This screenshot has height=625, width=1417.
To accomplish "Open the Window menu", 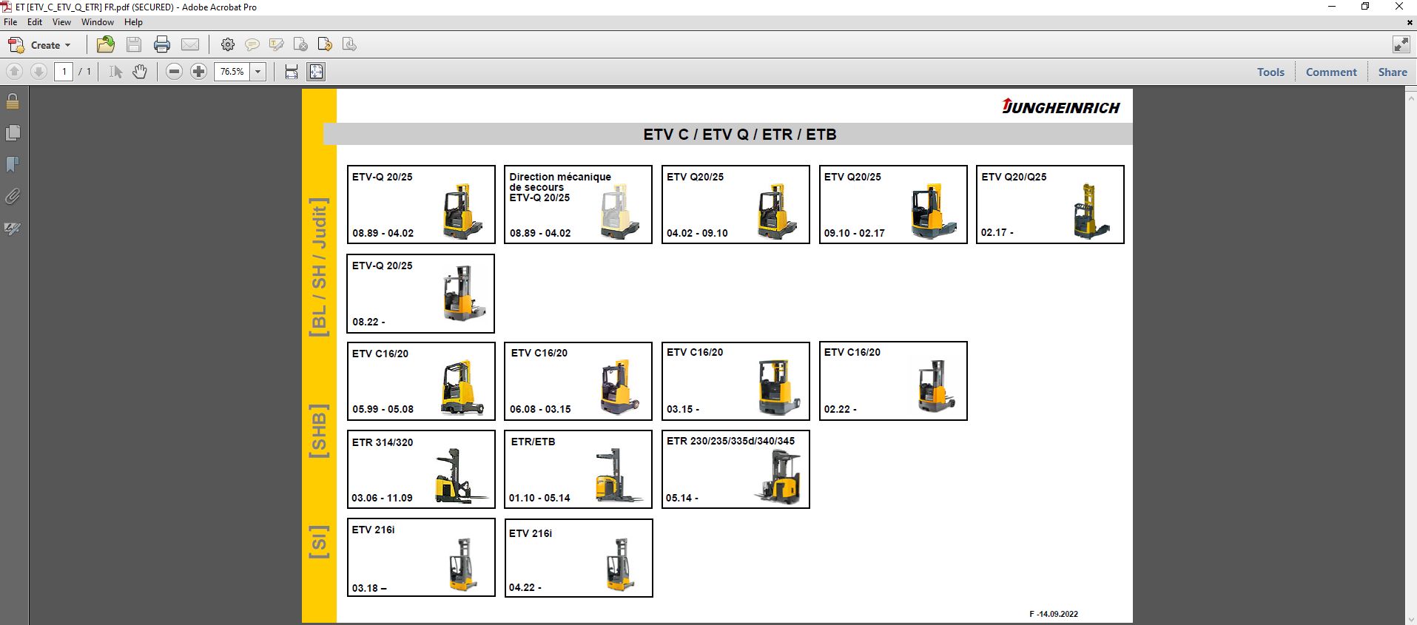I will coord(98,22).
